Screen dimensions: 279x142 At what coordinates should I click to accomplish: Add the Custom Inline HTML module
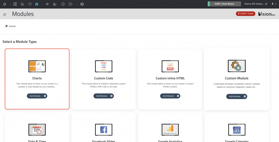pyautogui.click(x=170, y=96)
